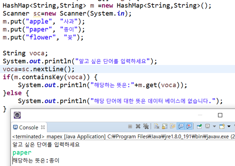
Task: Toggle show console on standard error
Action: (x=189, y=126)
